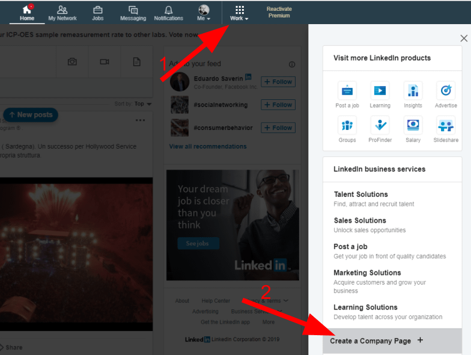Follow the #consumerbehavior hashtag
Image resolution: width=471 pixels, height=355 pixels.
pos(278,128)
